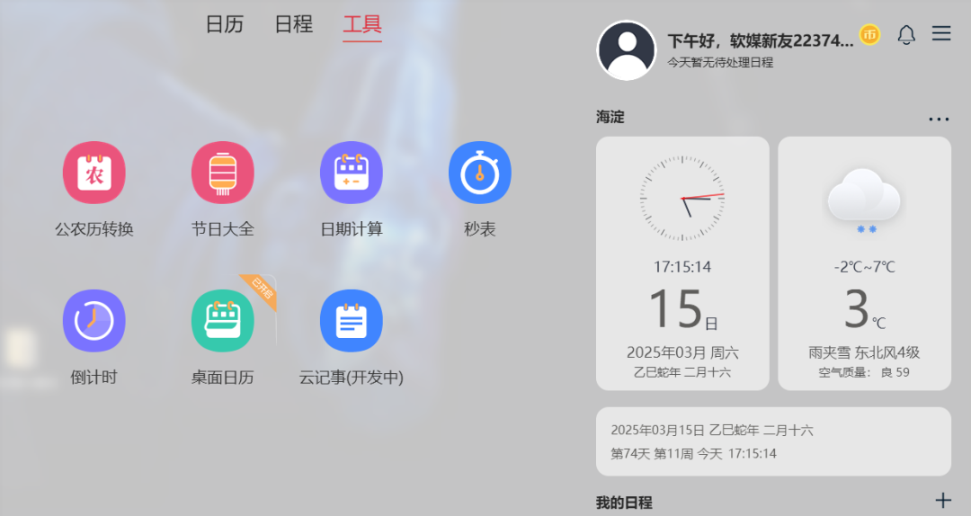The height and width of the screenshot is (516, 971).
Task: Switch to the 日历 tab
Action: pyautogui.click(x=224, y=25)
